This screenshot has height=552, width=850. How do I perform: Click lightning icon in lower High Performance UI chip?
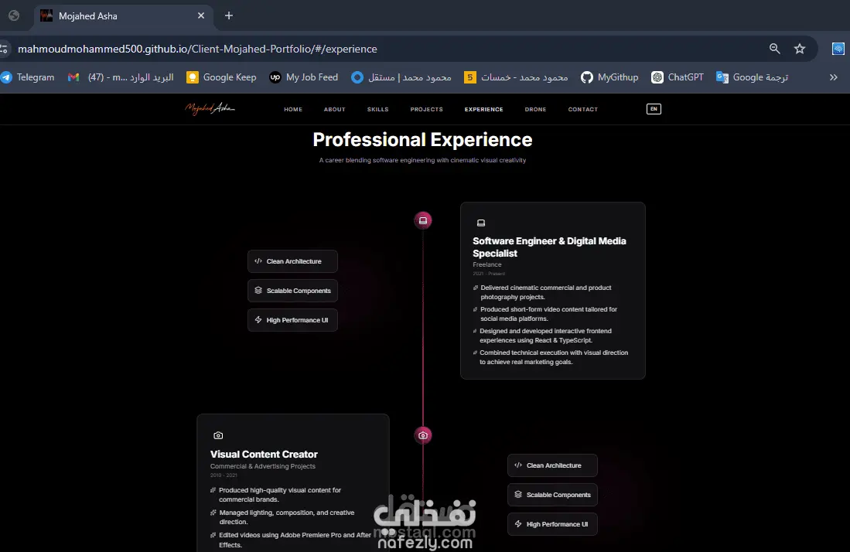click(x=517, y=524)
